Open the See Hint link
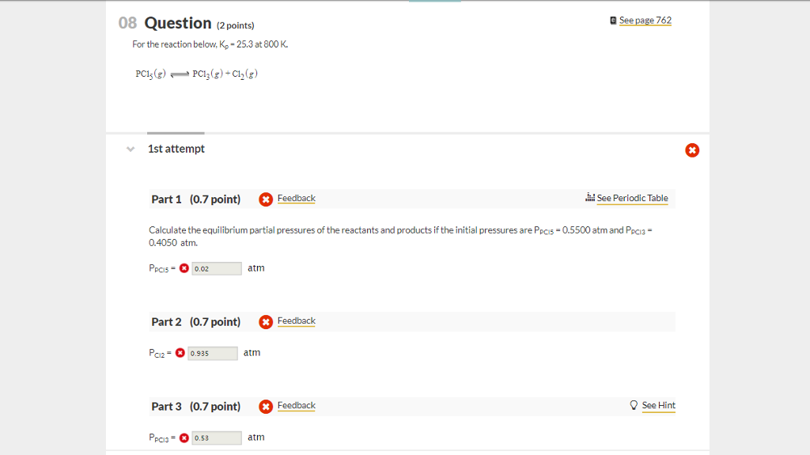Image resolution: width=810 pixels, height=455 pixels. [659, 405]
